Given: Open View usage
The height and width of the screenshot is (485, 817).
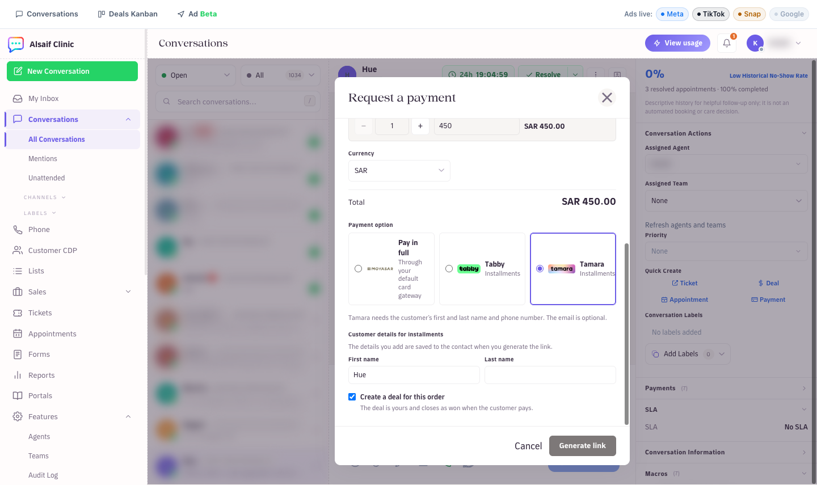Looking at the screenshot, I should 677,43.
